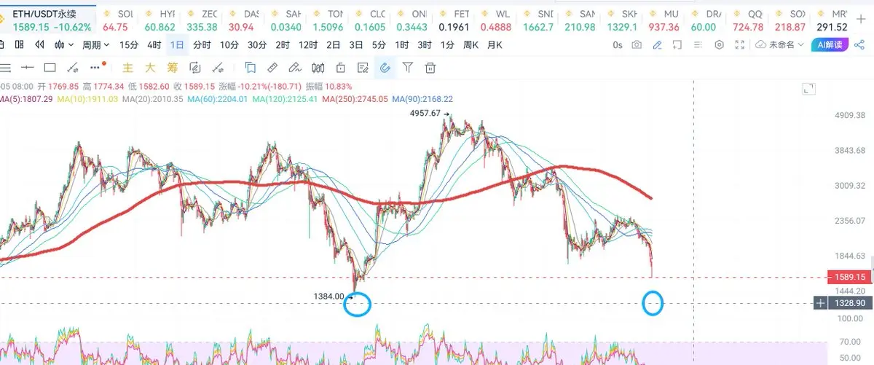Switch to 4时 timeframe
Image resolution: width=874 pixels, height=365 pixels.
click(x=154, y=44)
